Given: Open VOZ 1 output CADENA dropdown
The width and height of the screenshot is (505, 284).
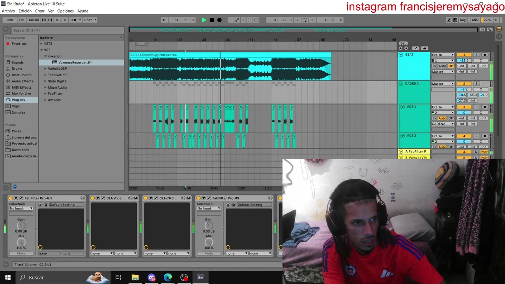Looking at the screenshot, I should point(443,124).
